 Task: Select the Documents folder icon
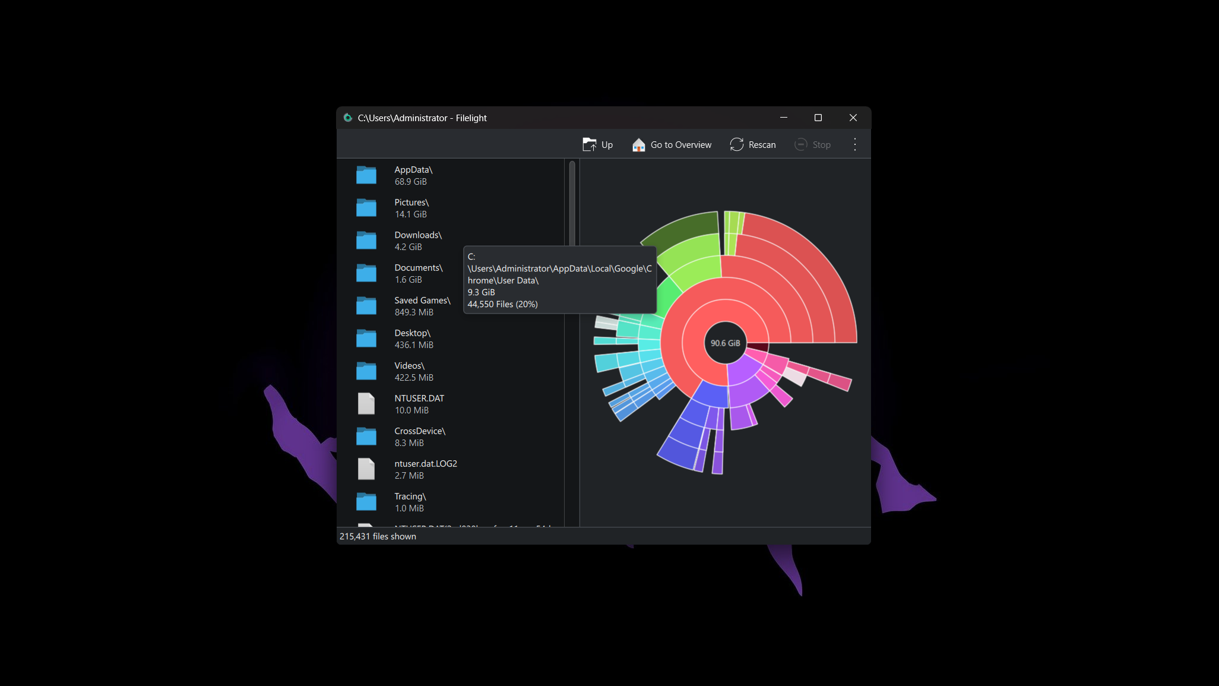pos(366,273)
